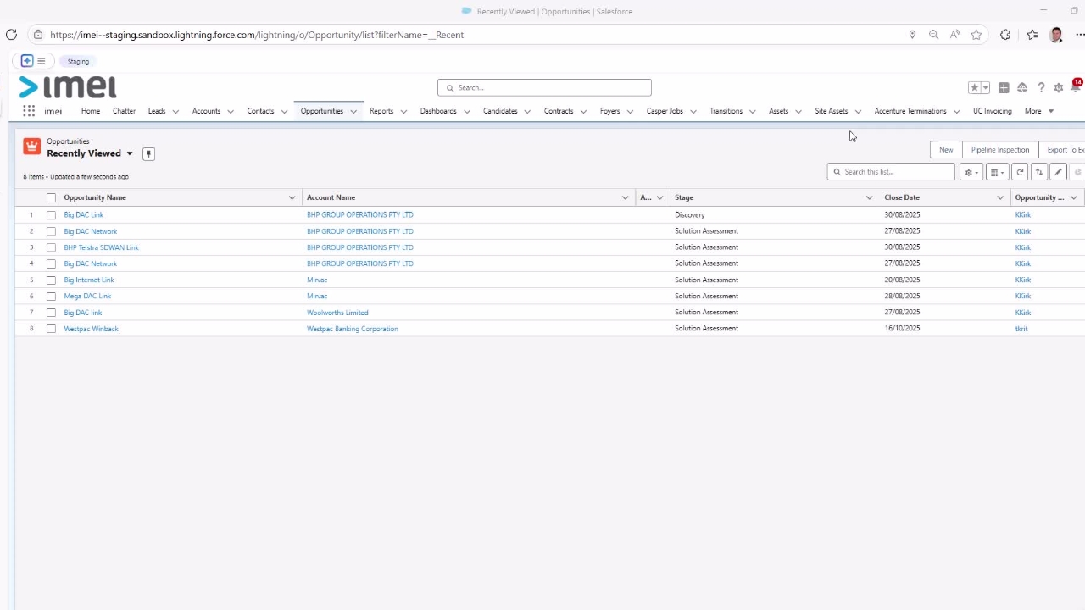Refresh the opportunities list
Viewport: 1085px width, 610px height.
1020,172
